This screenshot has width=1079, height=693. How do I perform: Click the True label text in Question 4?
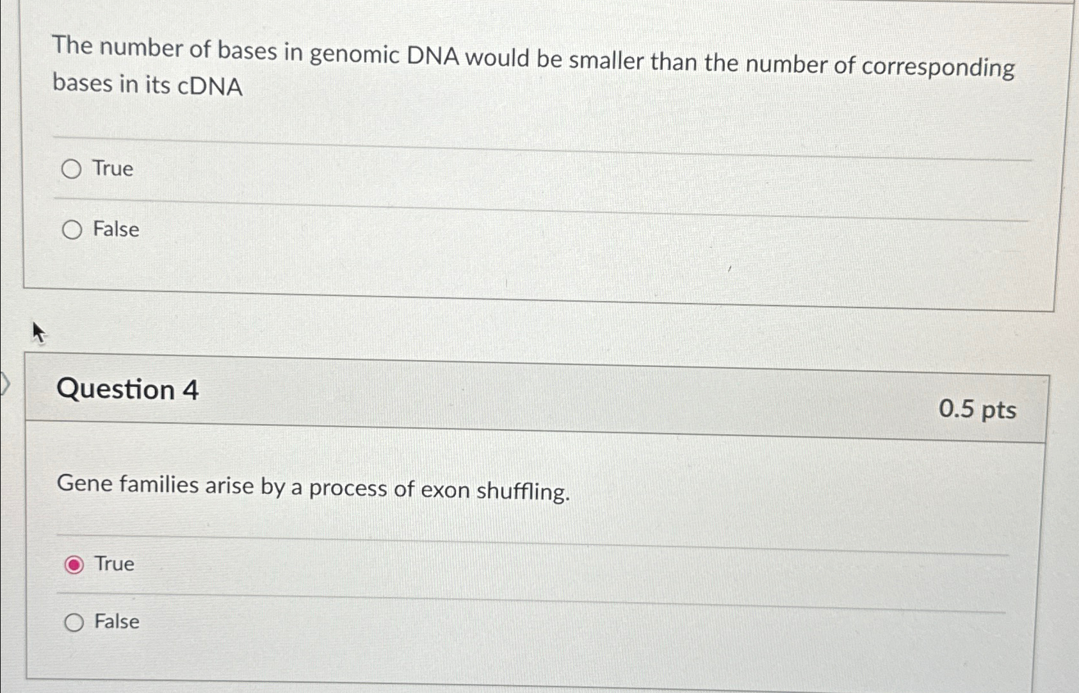[114, 564]
